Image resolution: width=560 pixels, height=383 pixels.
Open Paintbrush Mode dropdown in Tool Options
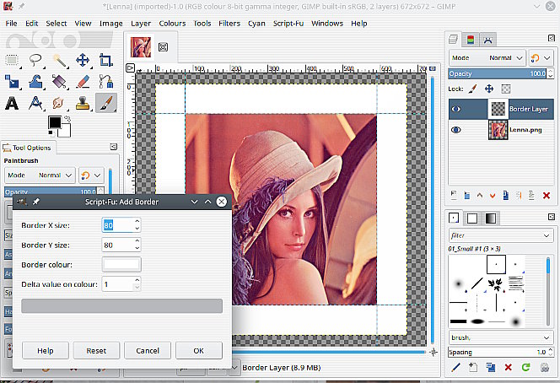(x=38, y=175)
